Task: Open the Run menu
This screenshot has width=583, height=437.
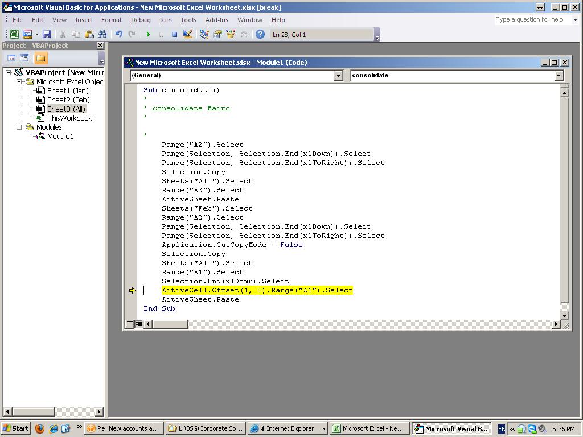Action: pos(166,20)
